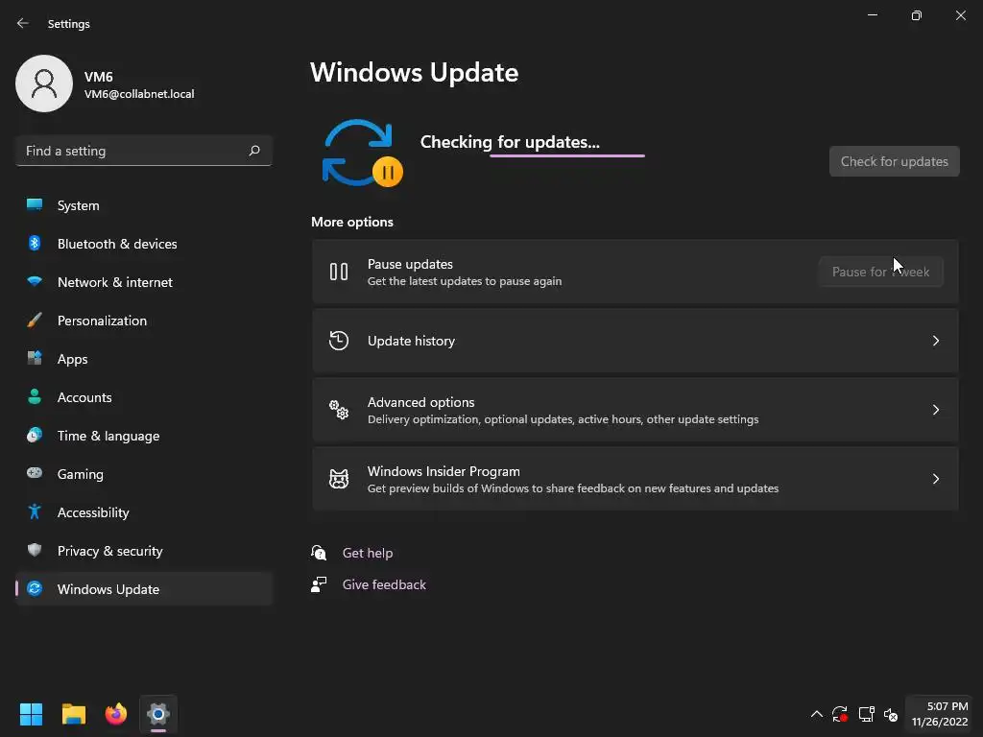Select Accounts in the sidebar

tap(144, 396)
